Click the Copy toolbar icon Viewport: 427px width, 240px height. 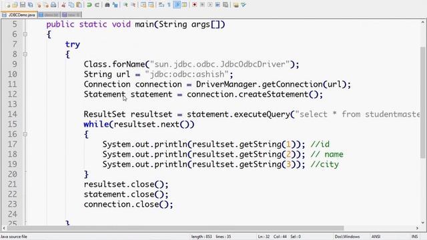click(x=71, y=5)
